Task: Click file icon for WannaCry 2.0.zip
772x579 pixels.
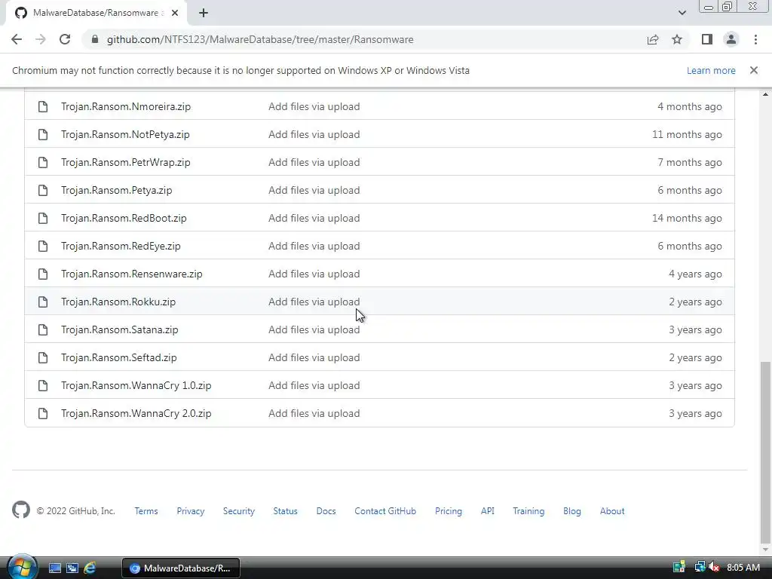Action: coord(43,414)
